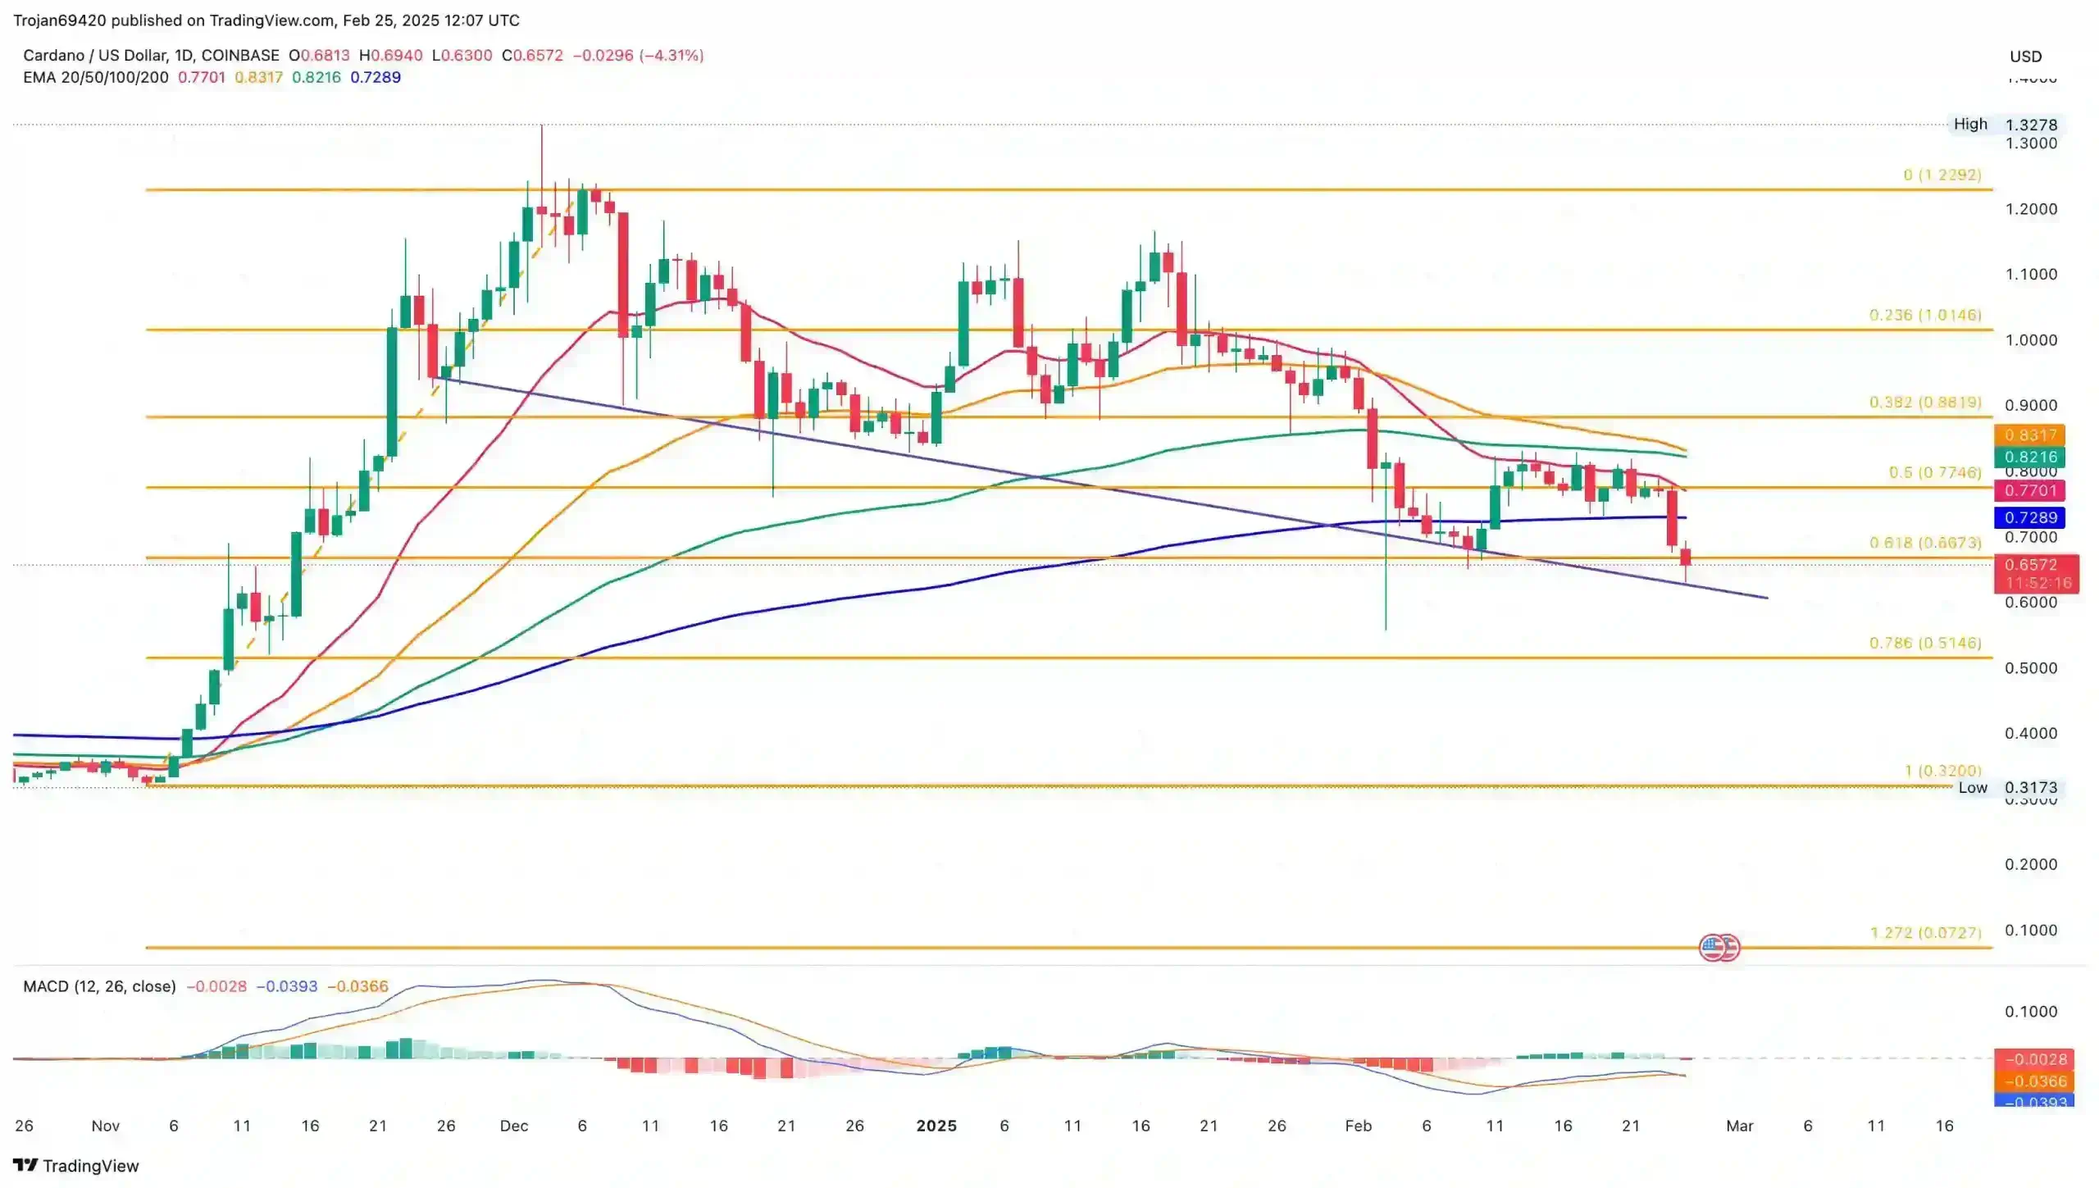Click the EMA 20/50/100/200 indicator legend

(x=96, y=77)
